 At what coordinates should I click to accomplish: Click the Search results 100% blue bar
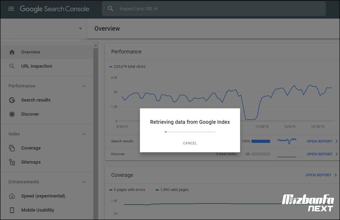pos(261,141)
